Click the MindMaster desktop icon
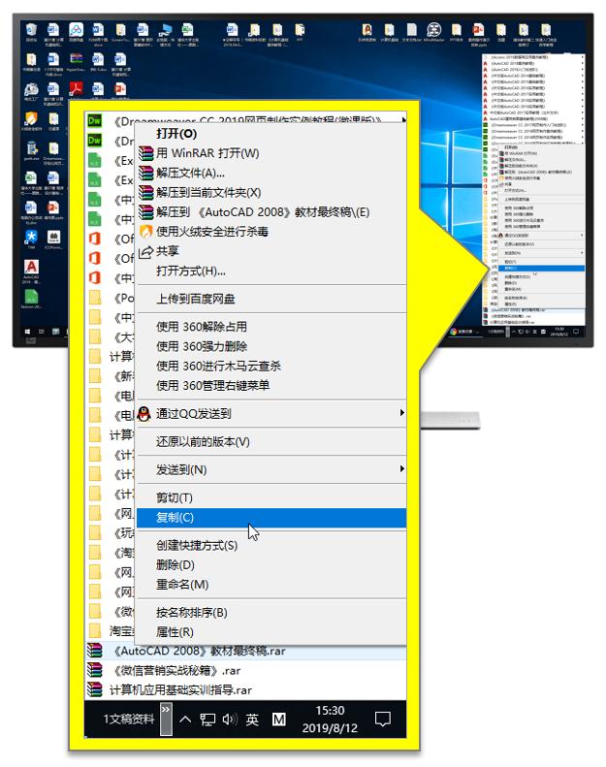Screen dimensions: 606x767 tap(433, 29)
